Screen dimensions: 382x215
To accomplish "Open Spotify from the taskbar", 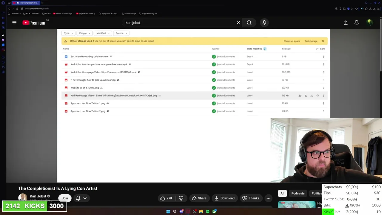I will [207, 211].
